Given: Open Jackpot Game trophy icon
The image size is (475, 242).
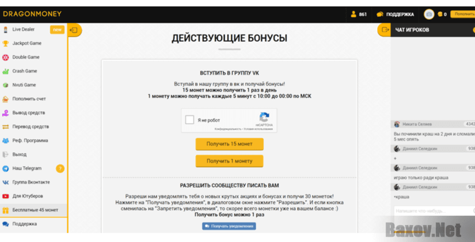Looking at the screenshot, I should 6,43.
